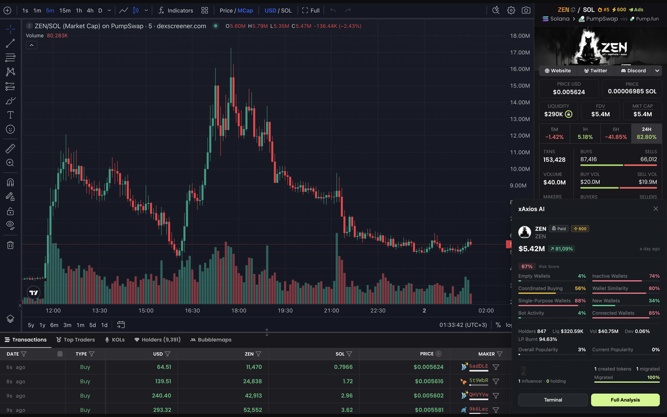Select the ruler measure tool

point(10,149)
